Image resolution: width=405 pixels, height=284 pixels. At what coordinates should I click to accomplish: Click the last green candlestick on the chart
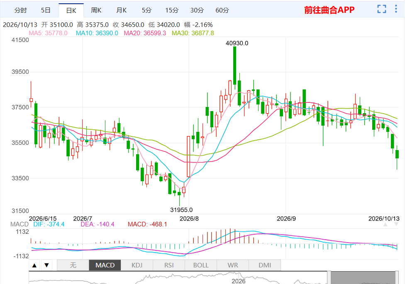[397, 154]
